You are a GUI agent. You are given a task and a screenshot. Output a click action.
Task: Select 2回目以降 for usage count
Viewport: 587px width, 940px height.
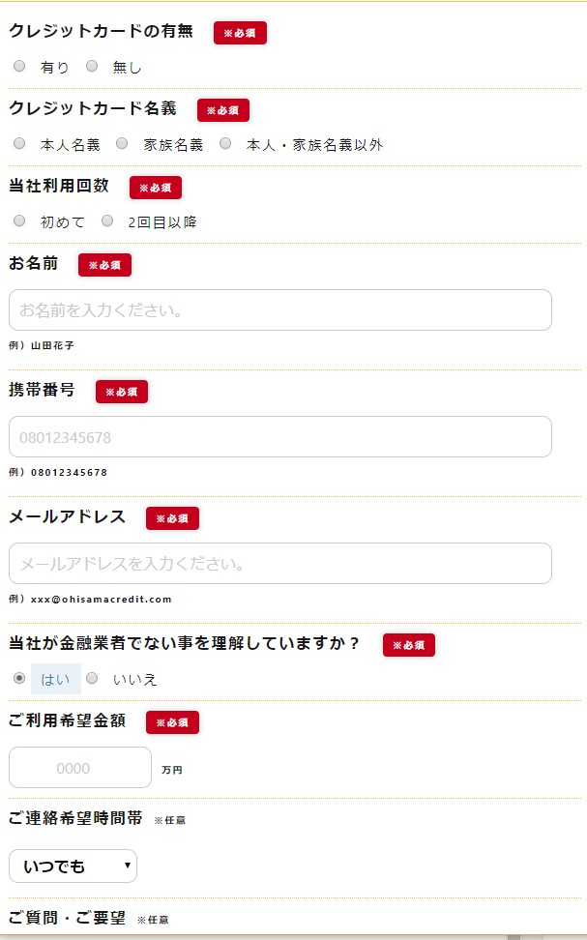pos(107,221)
